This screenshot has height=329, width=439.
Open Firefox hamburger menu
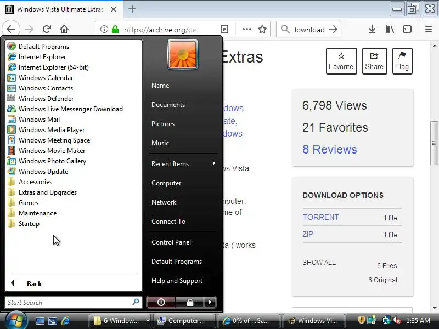429,29
